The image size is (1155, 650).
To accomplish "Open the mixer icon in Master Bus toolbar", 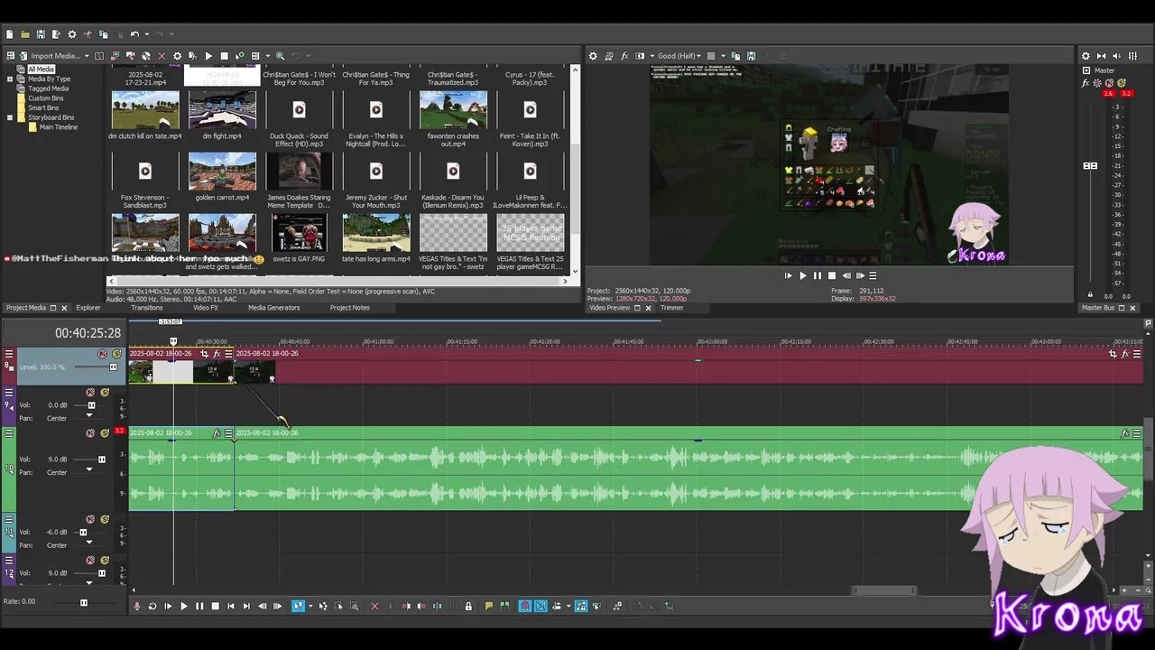I will pos(1132,56).
